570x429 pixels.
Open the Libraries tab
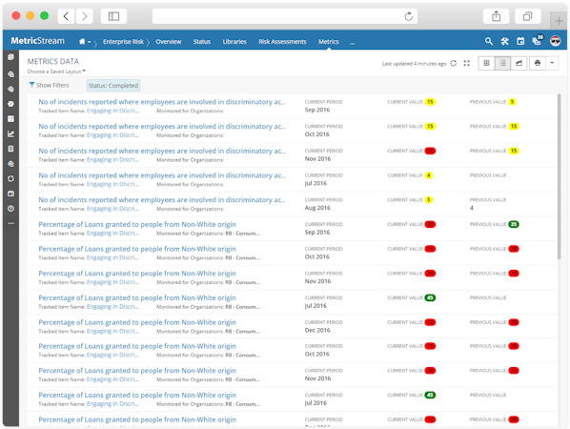[x=234, y=41]
